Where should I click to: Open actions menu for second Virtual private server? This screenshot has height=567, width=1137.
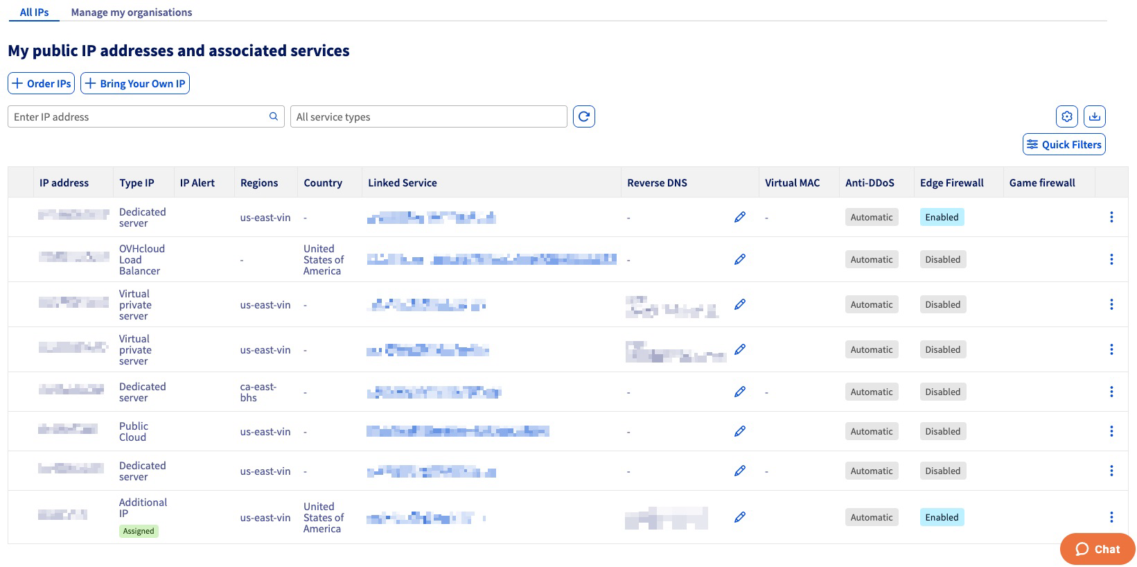point(1111,349)
